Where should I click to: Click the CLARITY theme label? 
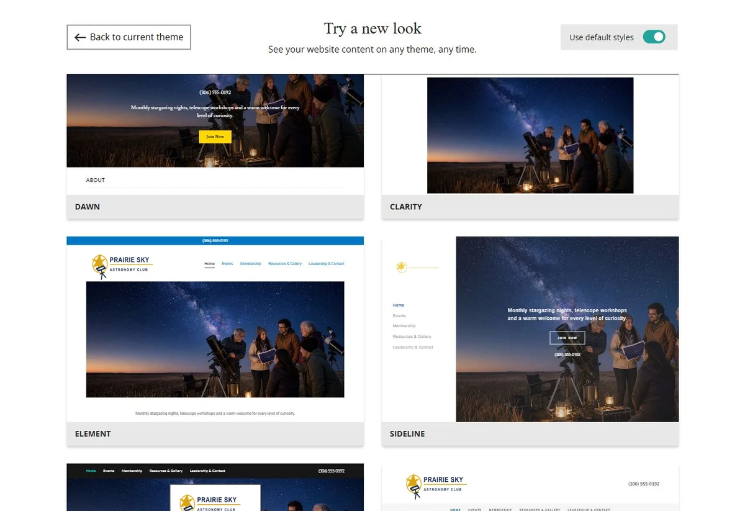coord(406,207)
